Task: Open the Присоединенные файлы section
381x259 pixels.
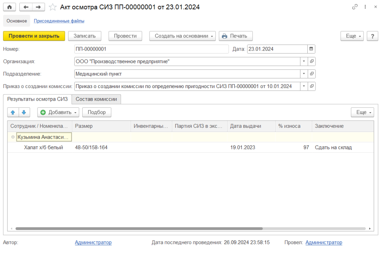Action: pyautogui.click(x=59, y=21)
